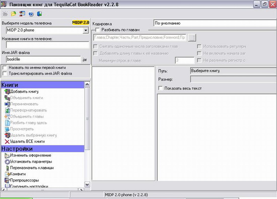Click the app icon in title bar
This screenshot has width=277, height=199.
click(4, 4)
